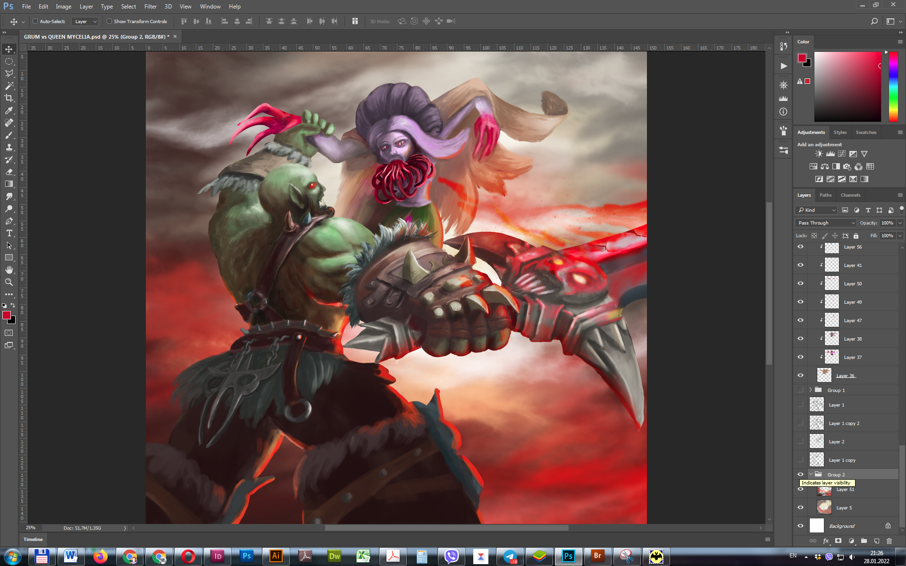Hide Layer 56 visibility eye
Screen dimensions: 906x566
tap(800, 247)
